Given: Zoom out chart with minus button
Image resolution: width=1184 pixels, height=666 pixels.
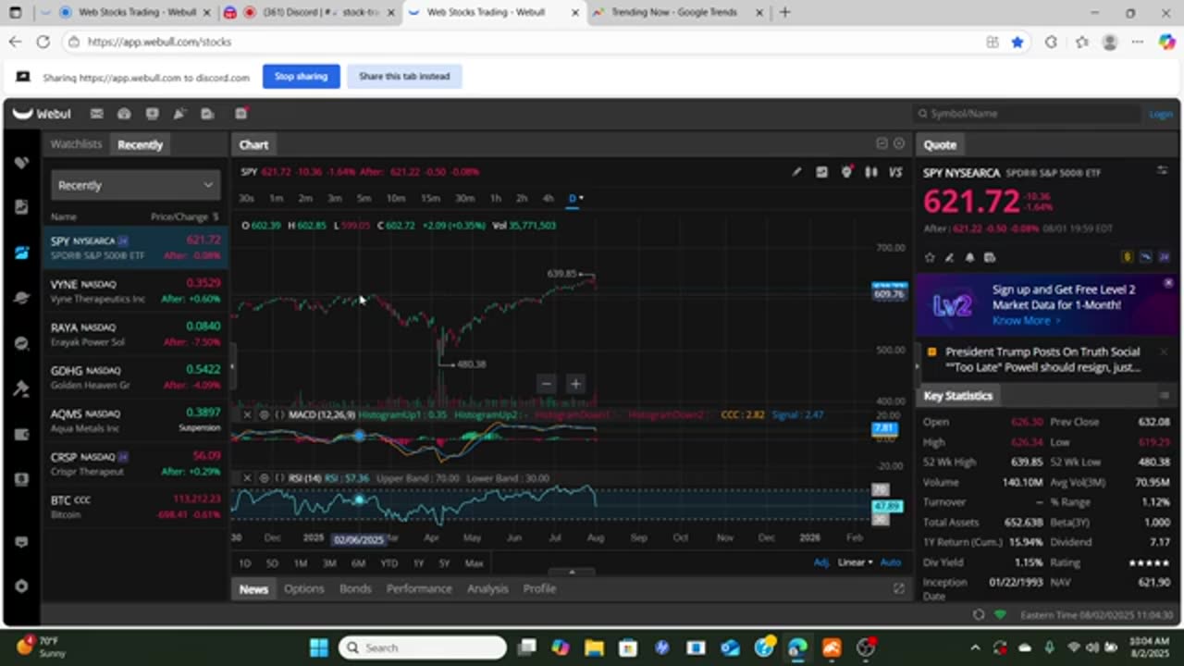Looking at the screenshot, I should 546,383.
